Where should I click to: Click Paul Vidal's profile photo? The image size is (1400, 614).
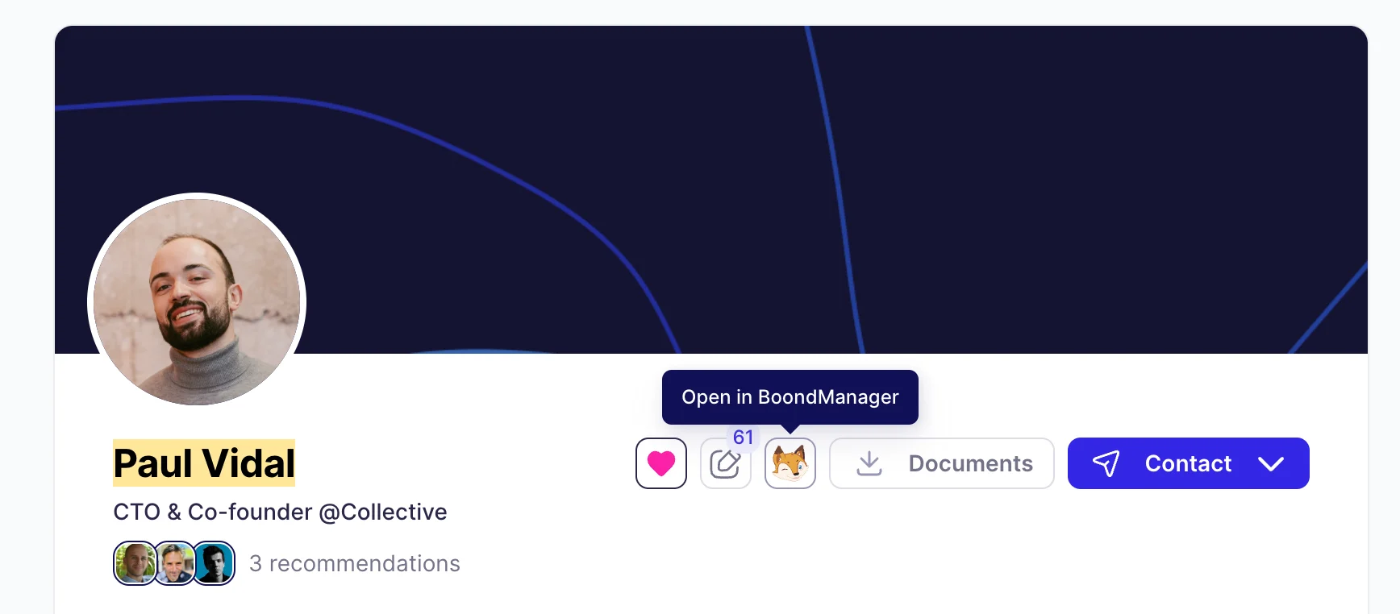click(x=197, y=301)
